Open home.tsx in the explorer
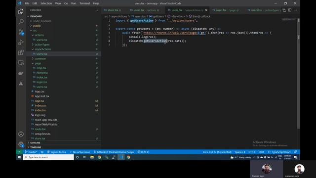This screenshot has width=316, height=178. coord(64,73)
